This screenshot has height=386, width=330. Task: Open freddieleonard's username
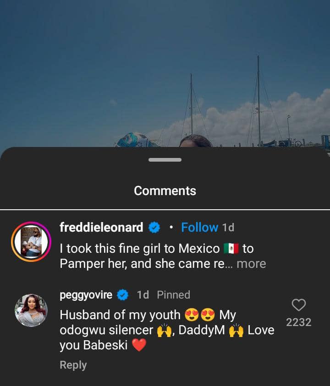100,227
